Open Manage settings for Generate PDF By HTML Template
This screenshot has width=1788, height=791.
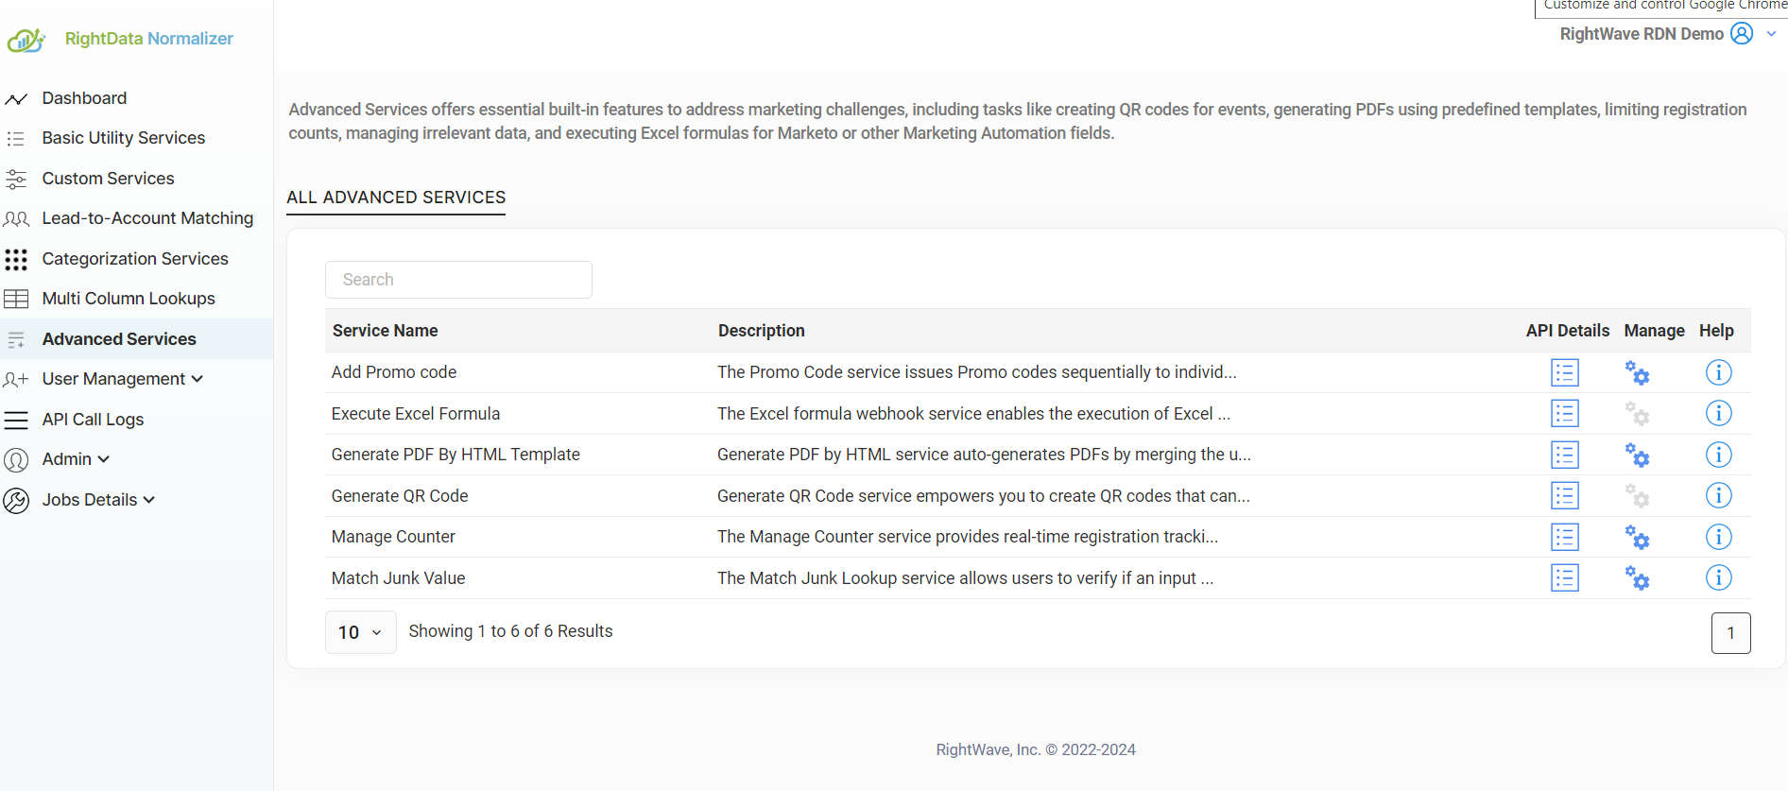click(x=1637, y=456)
